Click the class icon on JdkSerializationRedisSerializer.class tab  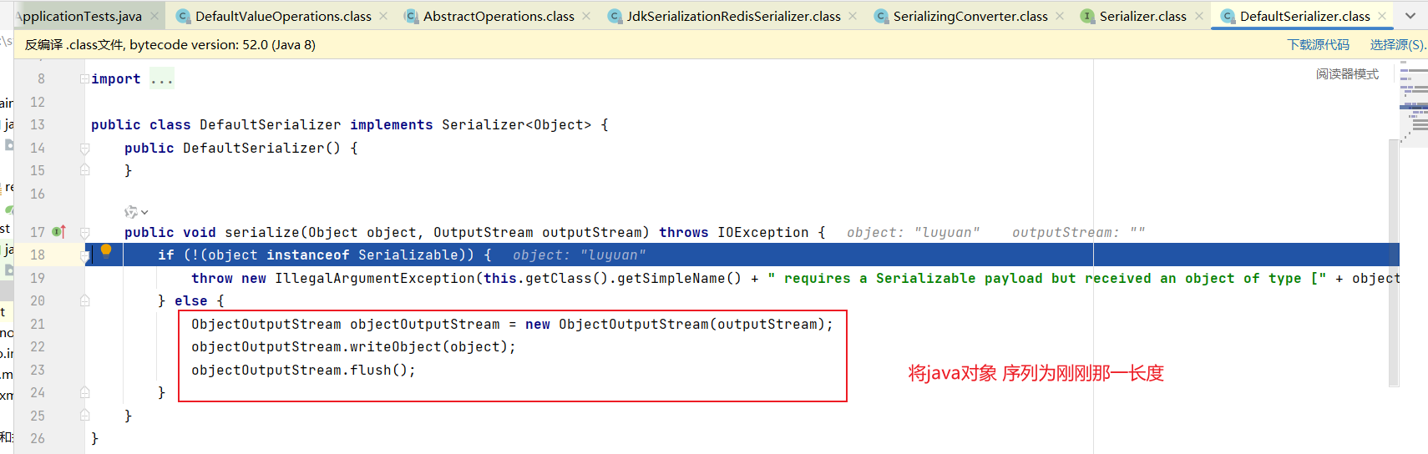(615, 16)
